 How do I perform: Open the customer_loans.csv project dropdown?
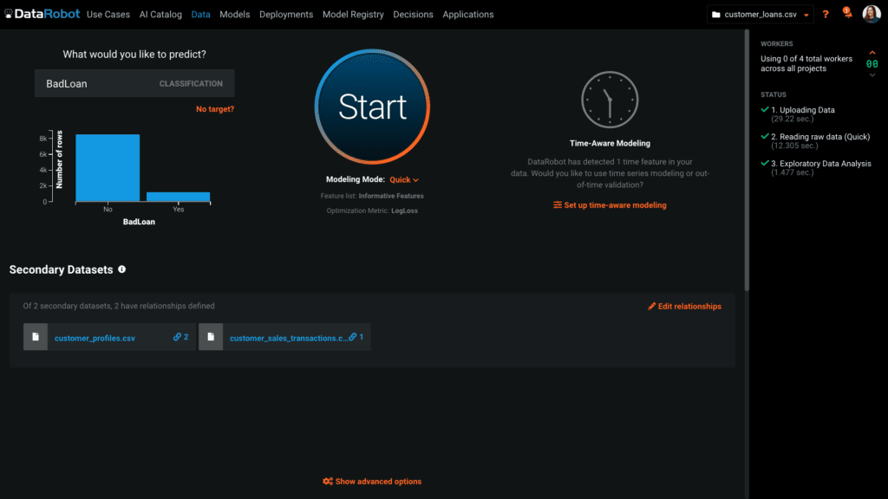coord(760,14)
